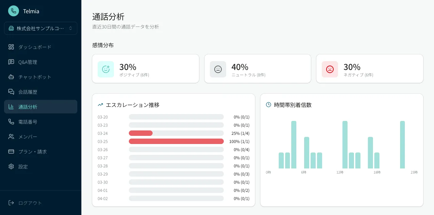
Task: Click the 100% progress bar for 03-25
Action: (176, 141)
